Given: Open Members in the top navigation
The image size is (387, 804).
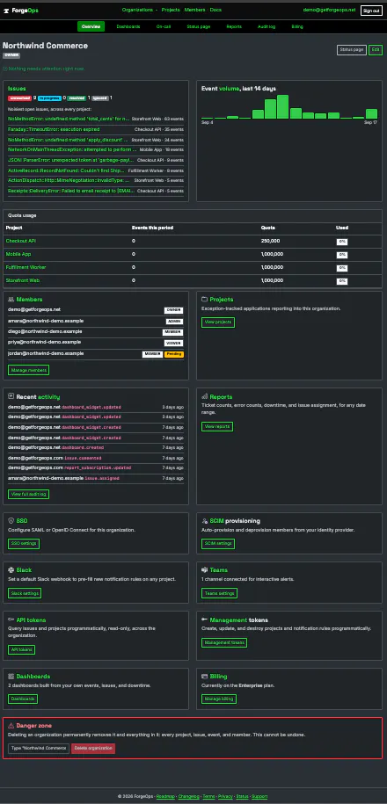Looking at the screenshot, I should pyautogui.click(x=194, y=11).
